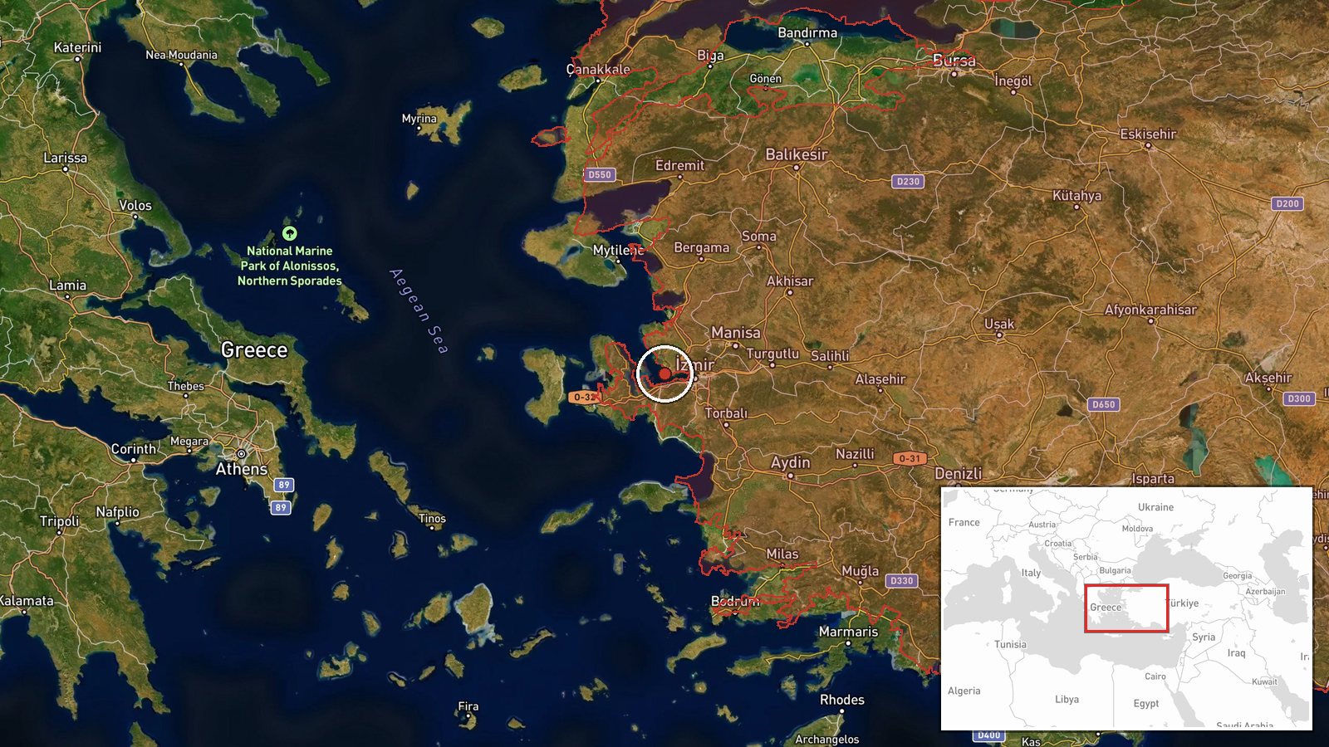The image size is (1329, 747).
Task: Click the Balıkesir city label
Action: click(797, 155)
